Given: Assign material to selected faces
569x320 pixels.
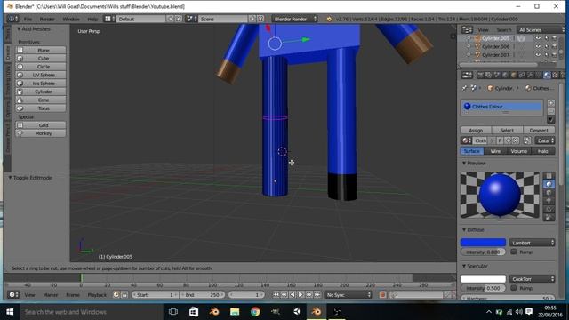Looking at the screenshot, I should [476, 131].
